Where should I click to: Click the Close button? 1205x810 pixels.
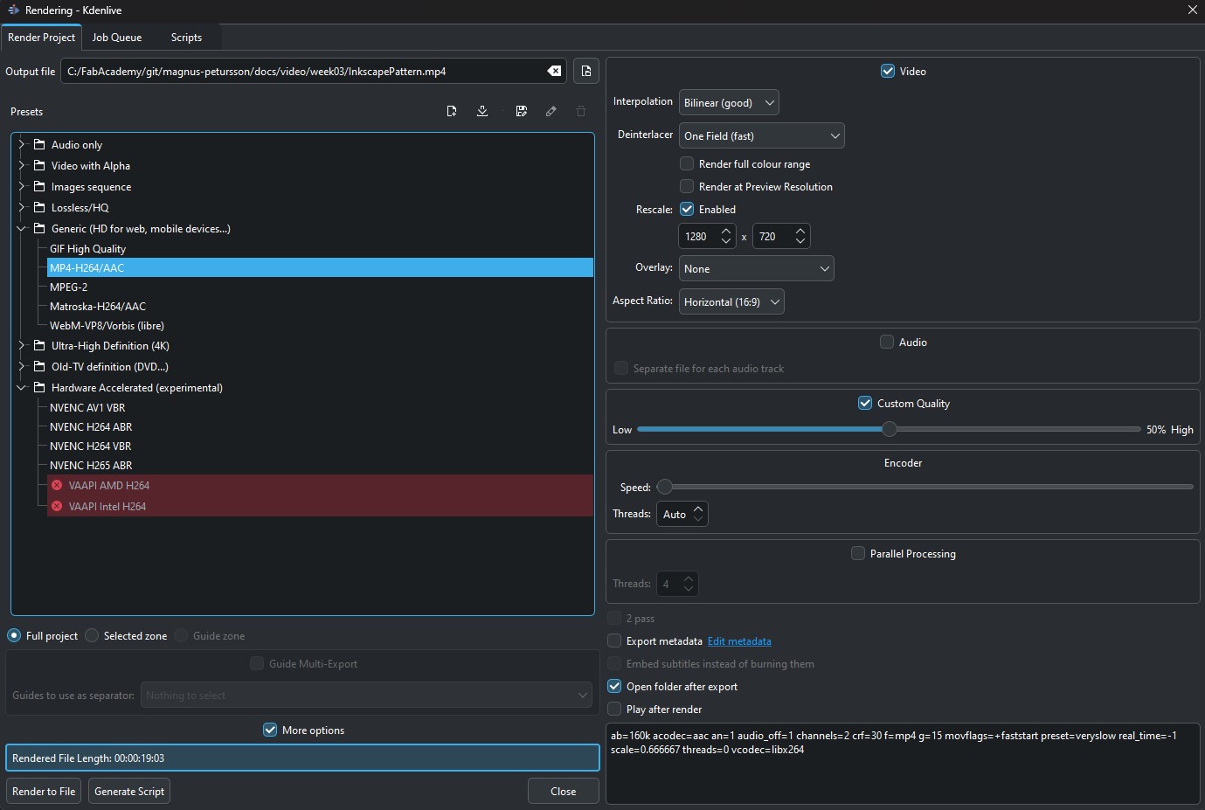pos(564,791)
